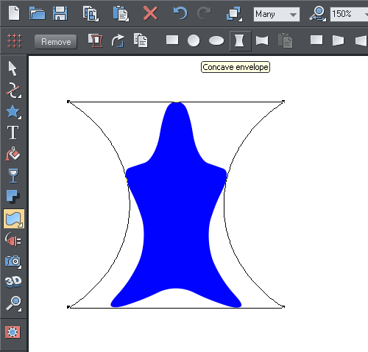Choose the Shape Editor tool
Image resolution: width=368 pixels, height=352 pixels.
pos(14,91)
